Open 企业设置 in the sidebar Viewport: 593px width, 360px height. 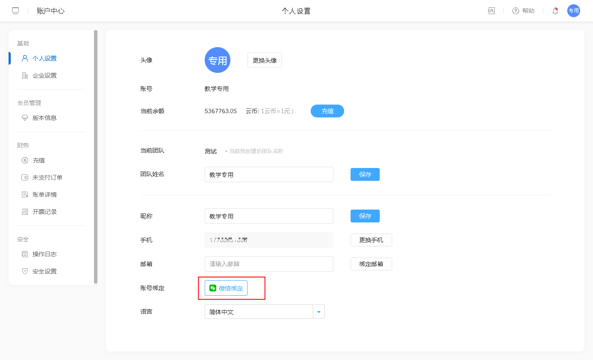pos(44,75)
